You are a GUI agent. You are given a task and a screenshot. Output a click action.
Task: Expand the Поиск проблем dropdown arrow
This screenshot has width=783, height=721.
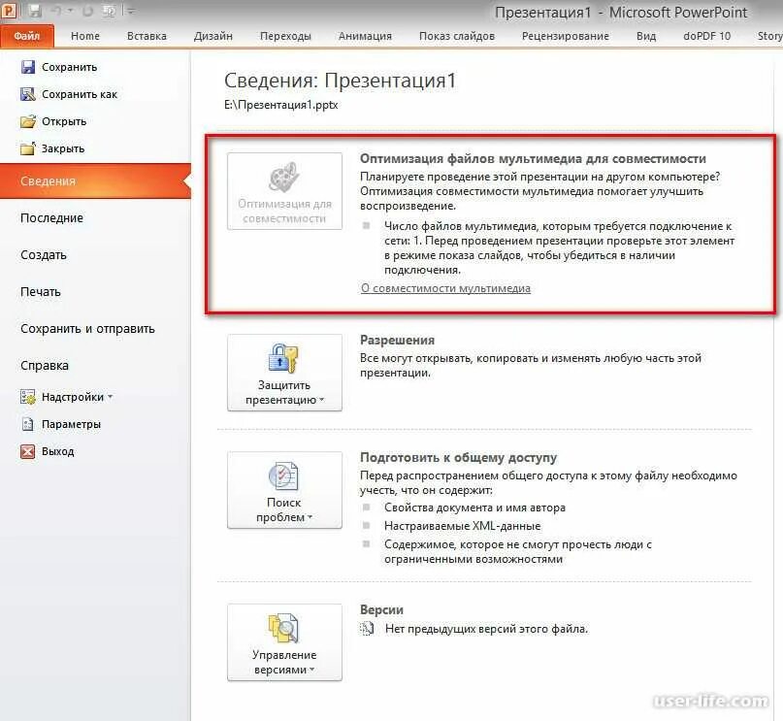[x=310, y=517]
